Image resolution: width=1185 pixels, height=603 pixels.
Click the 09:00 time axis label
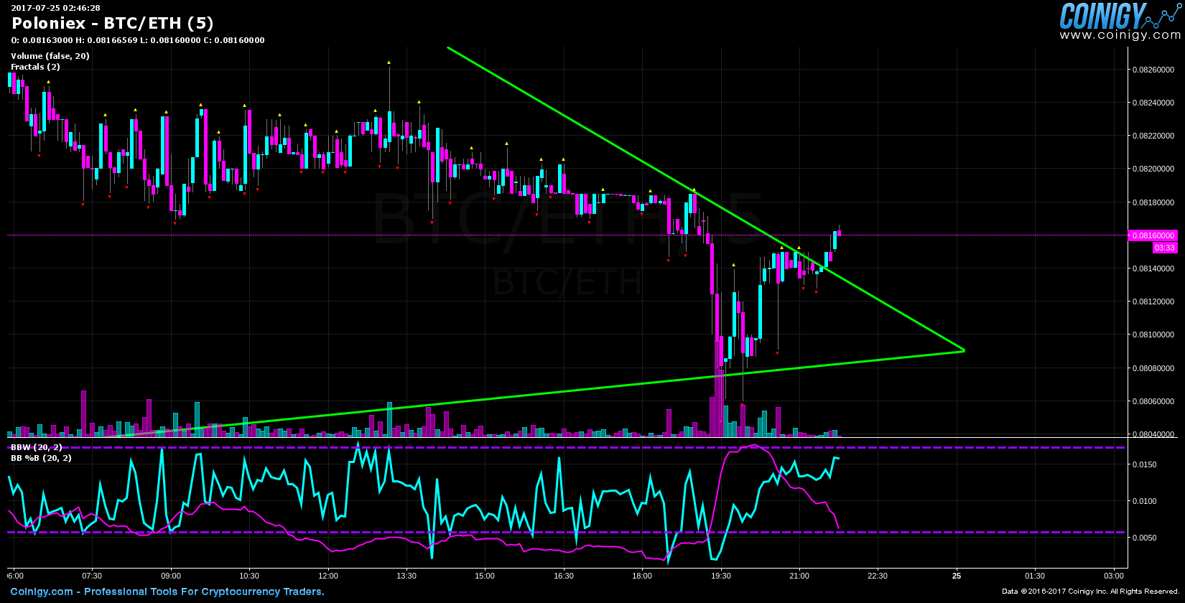(171, 576)
